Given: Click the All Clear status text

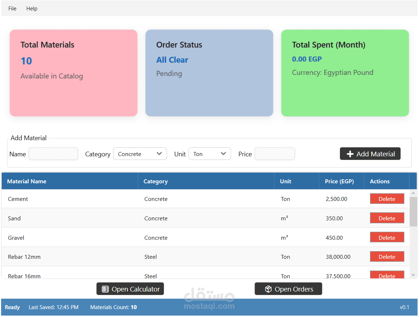Looking at the screenshot, I should pos(172,60).
